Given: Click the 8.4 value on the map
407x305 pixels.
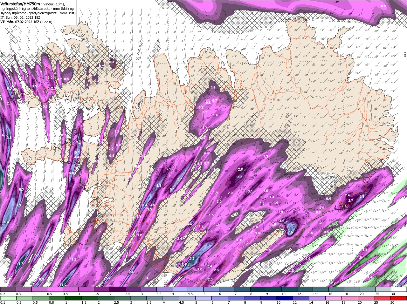Looking at the screenshot, I should (x=145, y=205).
